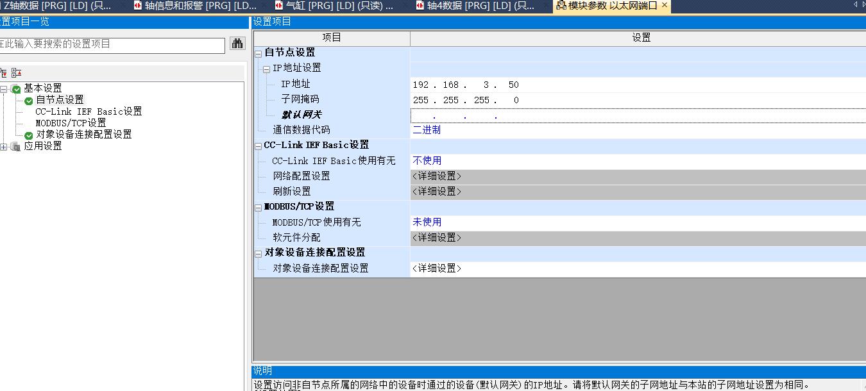Screen dimensions: 866x391
Task: Select MODBUS/TCP设置 in the left tree
Action: [71, 123]
